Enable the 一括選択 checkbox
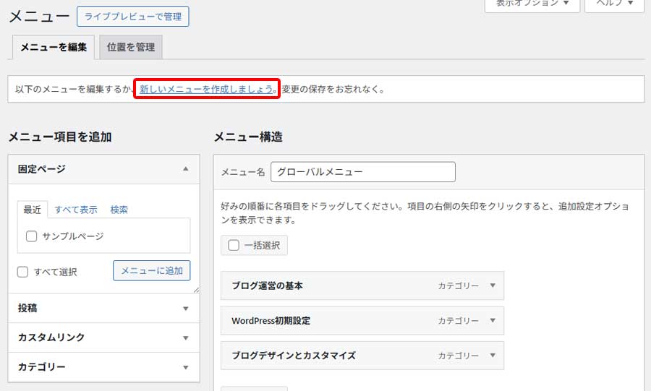The width and height of the screenshot is (651, 391). (234, 245)
